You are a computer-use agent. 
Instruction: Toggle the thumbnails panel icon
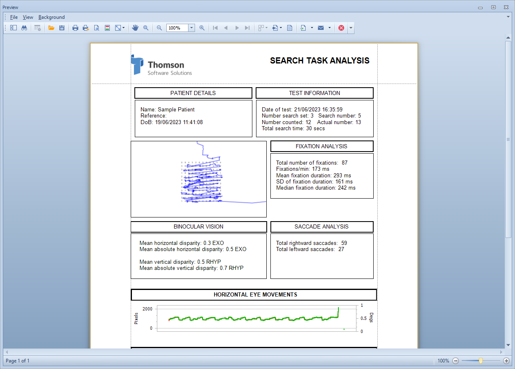(x=14, y=28)
